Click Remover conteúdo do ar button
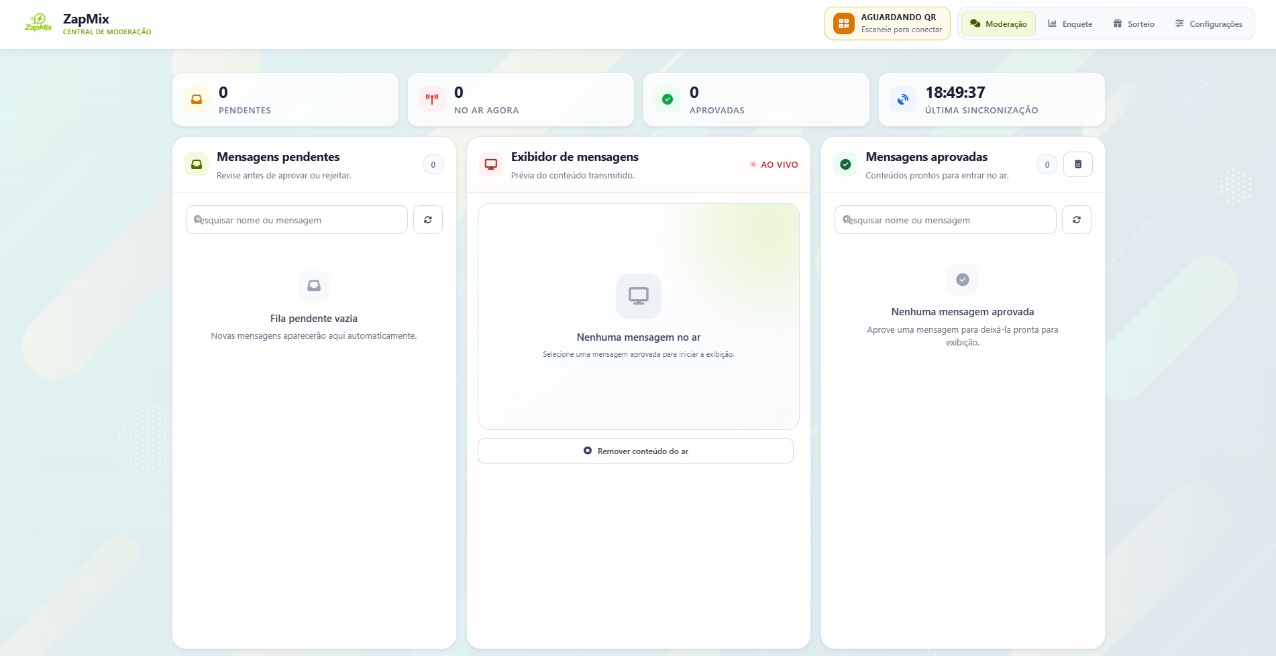 pyautogui.click(x=635, y=451)
